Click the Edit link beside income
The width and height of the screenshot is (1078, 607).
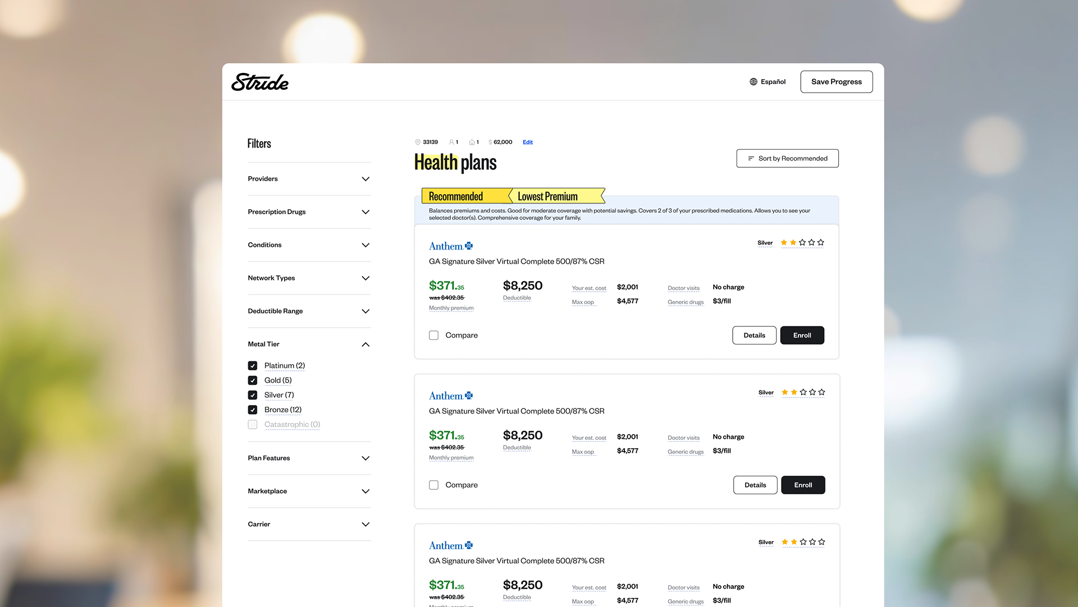coord(528,142)
